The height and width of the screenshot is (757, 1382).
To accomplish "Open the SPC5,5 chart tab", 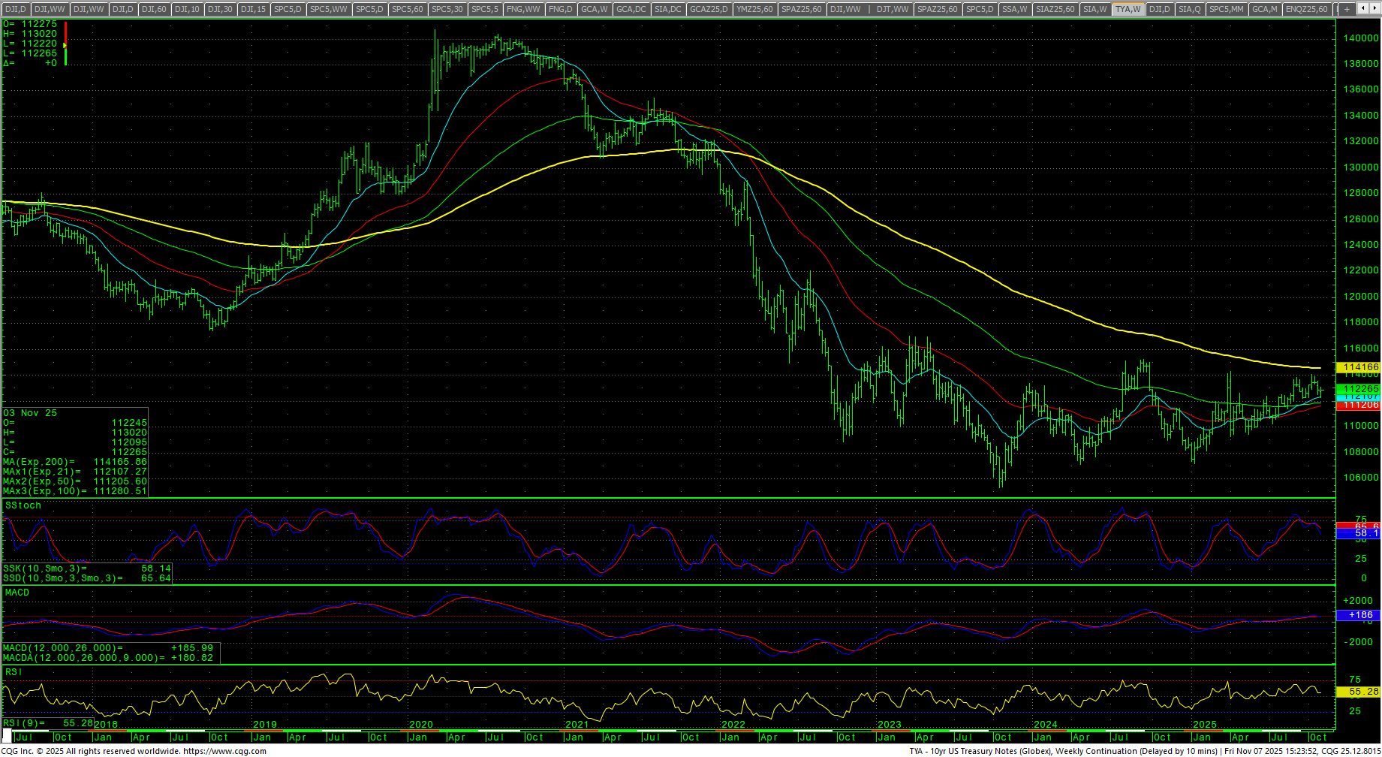I will (485, 9).
